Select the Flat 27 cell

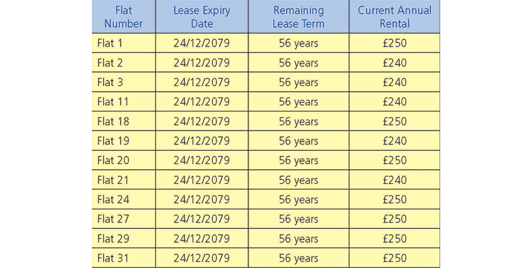(124, 219)
